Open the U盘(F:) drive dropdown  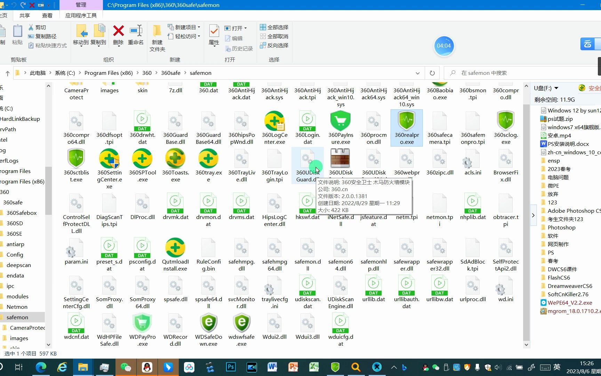point(556,88)
